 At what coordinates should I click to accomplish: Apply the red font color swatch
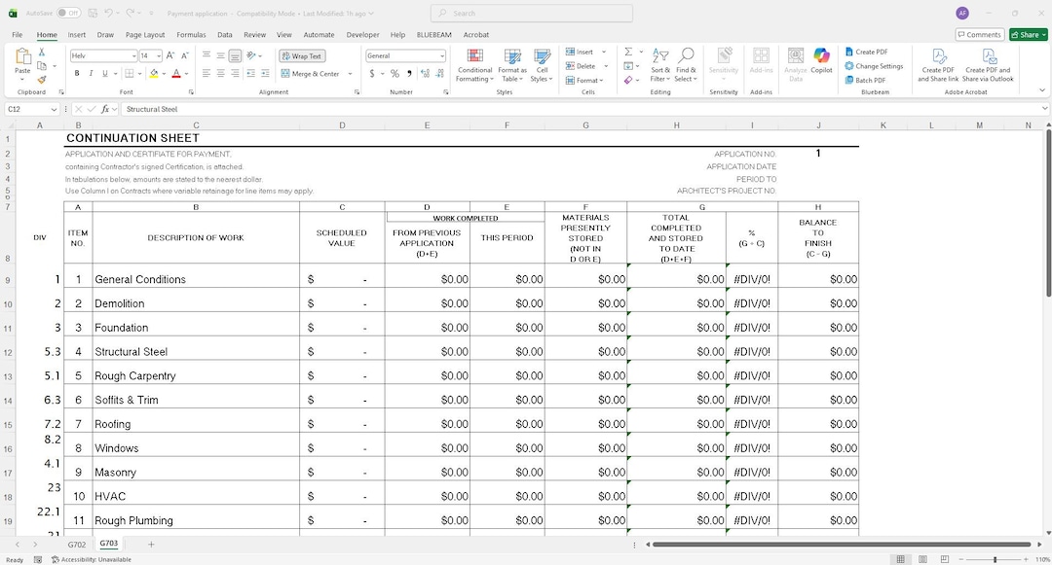click(x=176, y=74)
